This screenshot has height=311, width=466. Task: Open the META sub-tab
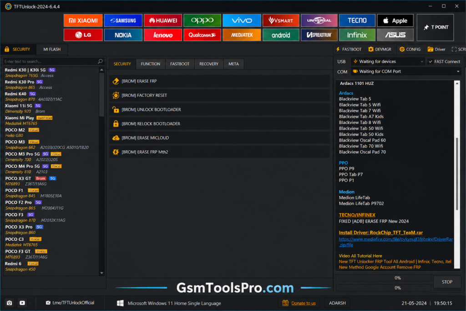point(233,64)
